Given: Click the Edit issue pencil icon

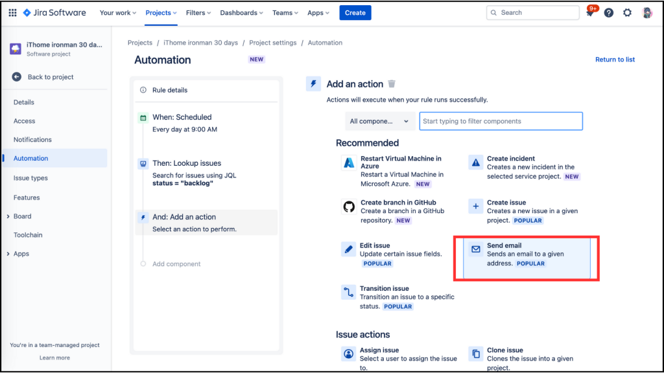Looking at the screenshot, I should pyautogui.click(x=348, y=249).
